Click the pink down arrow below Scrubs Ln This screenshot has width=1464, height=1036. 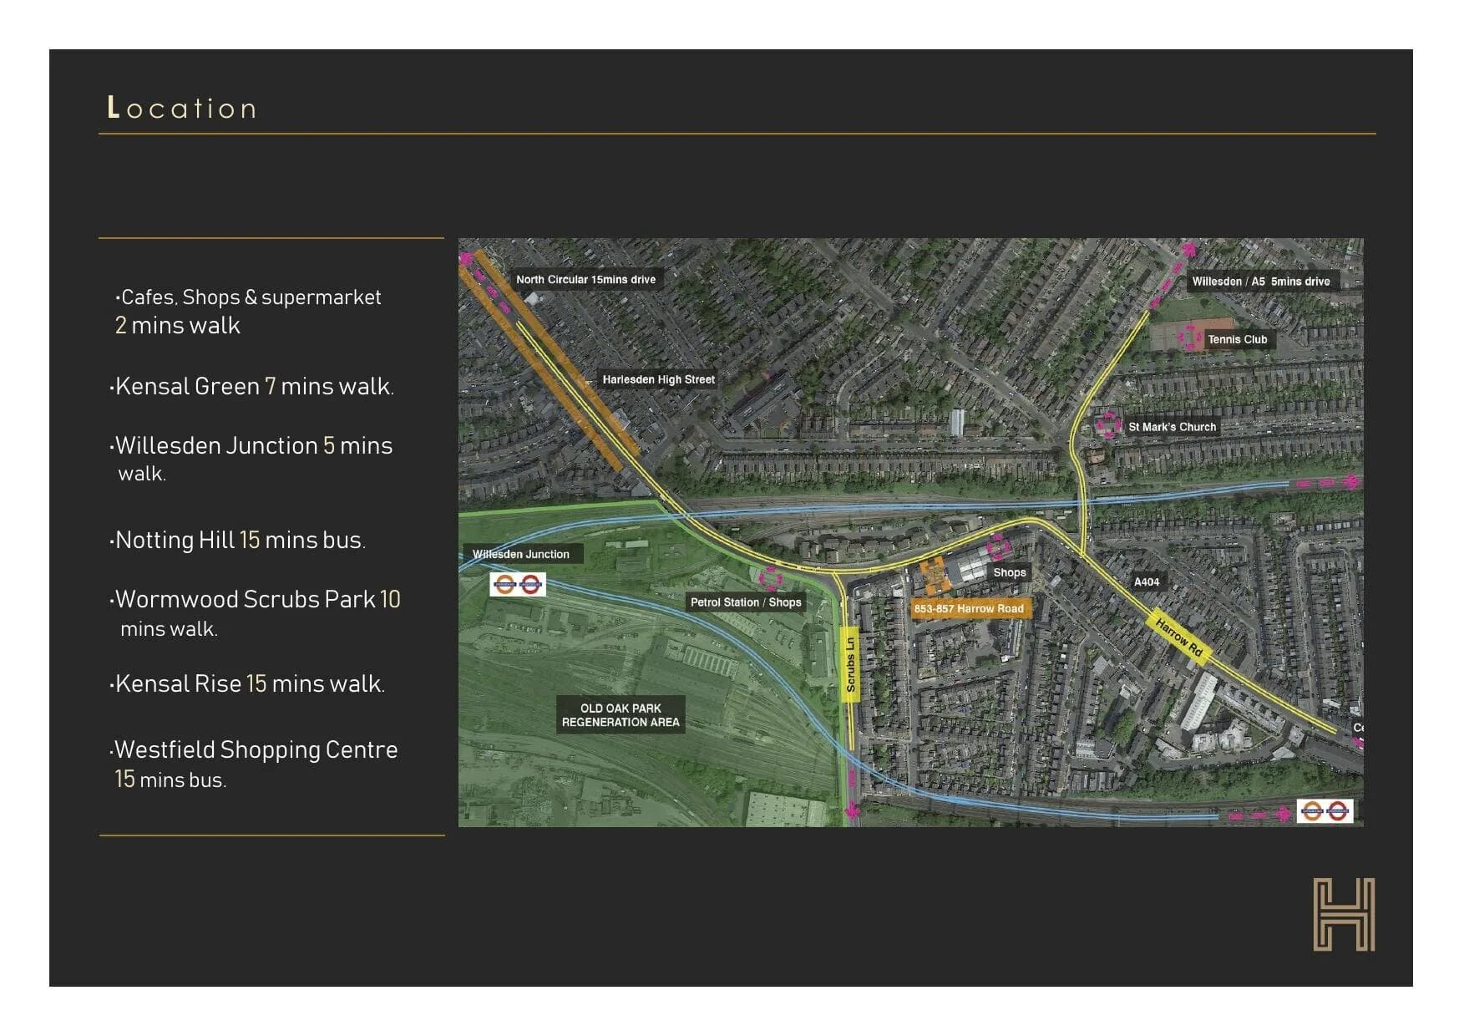click(x=853, y=809)
